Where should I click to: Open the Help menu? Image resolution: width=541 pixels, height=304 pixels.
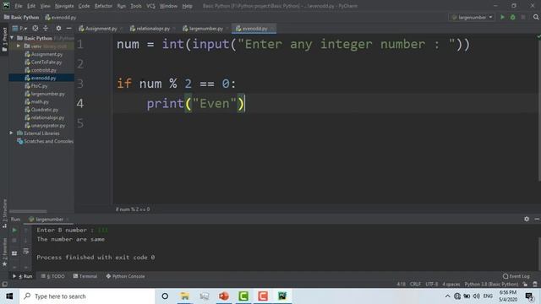(187, 6)
